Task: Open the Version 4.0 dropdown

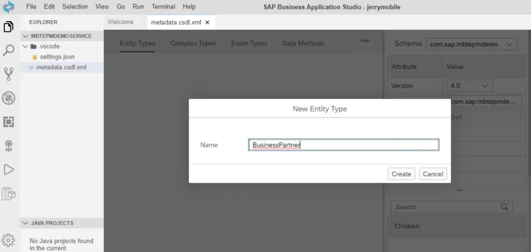Action: point(470,85)
